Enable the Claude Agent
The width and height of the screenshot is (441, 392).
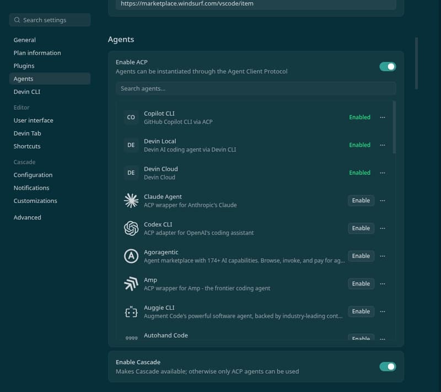(x=361, y=201)
